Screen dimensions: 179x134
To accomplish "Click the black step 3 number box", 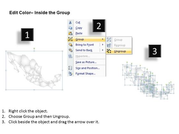I will click(x=155, y=51).
